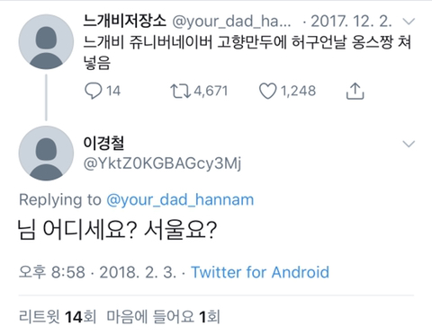The height and width of the screenshot is (334, 432).
Task: Expand options chevron on 이경철 reply
Action: [409, 144]
